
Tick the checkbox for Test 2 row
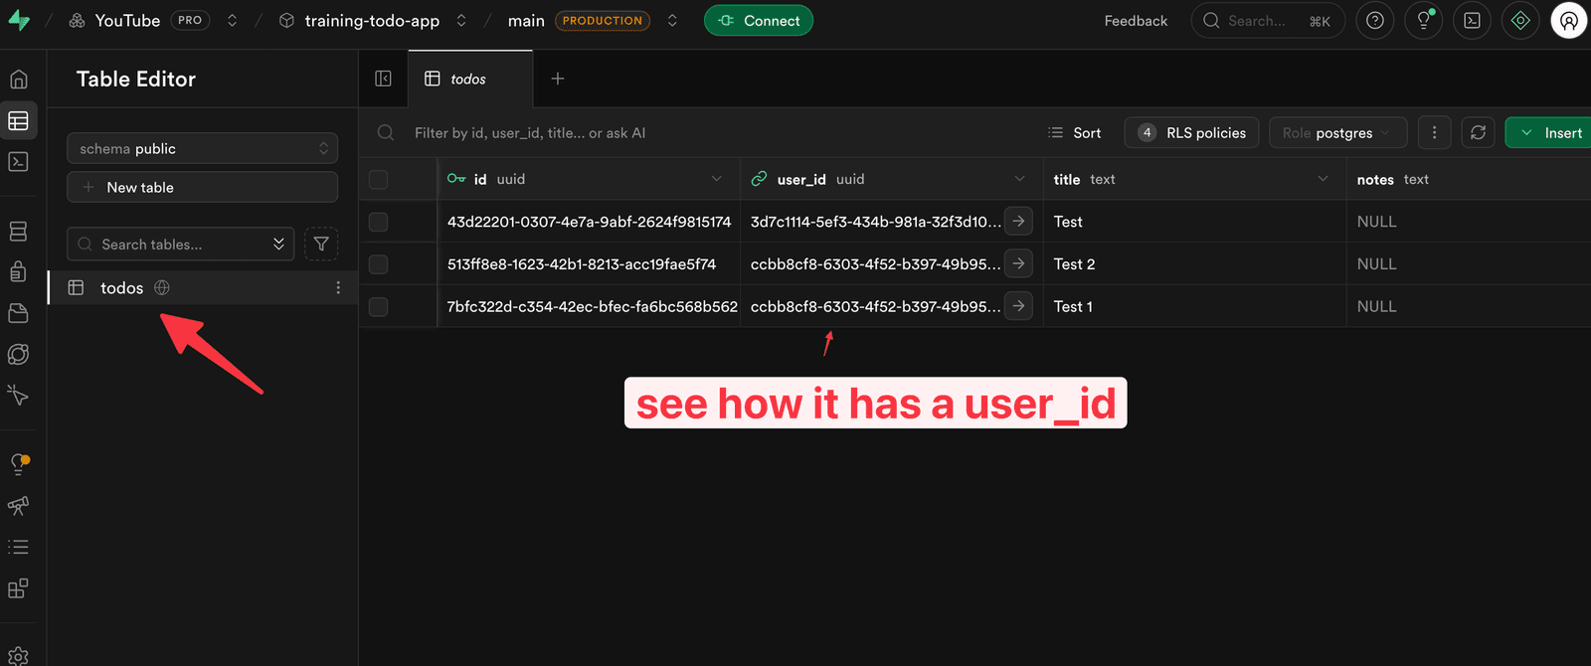pyautogui.click(x=378, y=264)
